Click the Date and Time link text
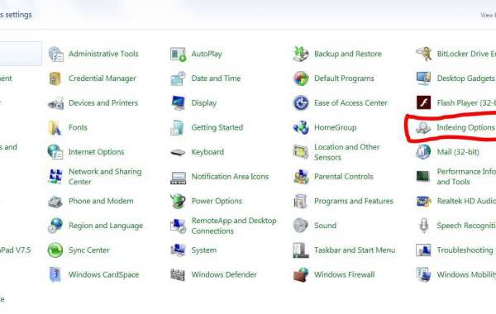 tap(216, 78)
